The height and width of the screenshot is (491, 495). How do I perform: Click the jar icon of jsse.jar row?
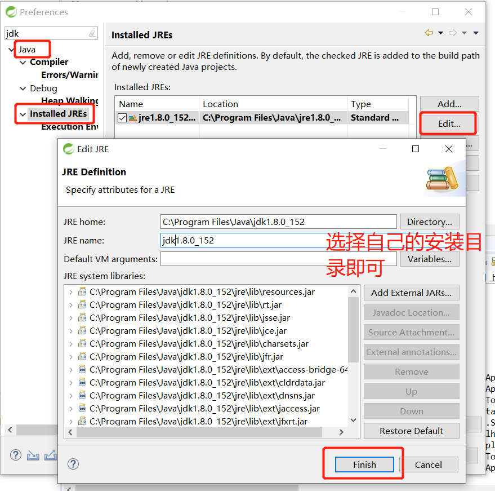[82, 317]
